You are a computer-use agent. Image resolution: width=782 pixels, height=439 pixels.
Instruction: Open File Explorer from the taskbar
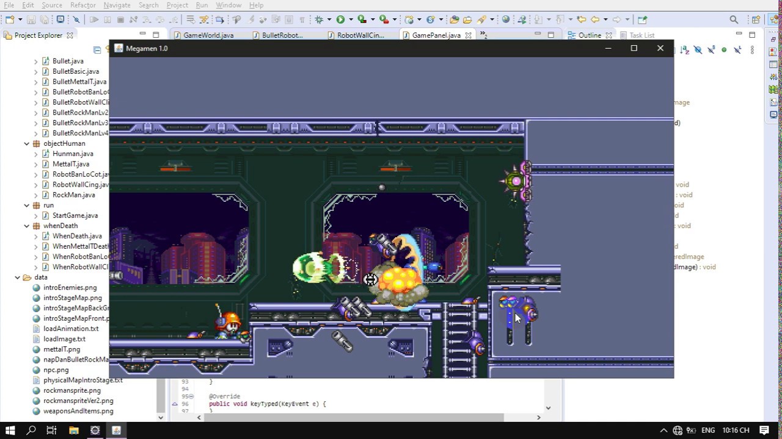[x=73, y=430]
